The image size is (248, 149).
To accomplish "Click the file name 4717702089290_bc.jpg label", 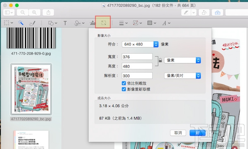I will pos(31,119).
